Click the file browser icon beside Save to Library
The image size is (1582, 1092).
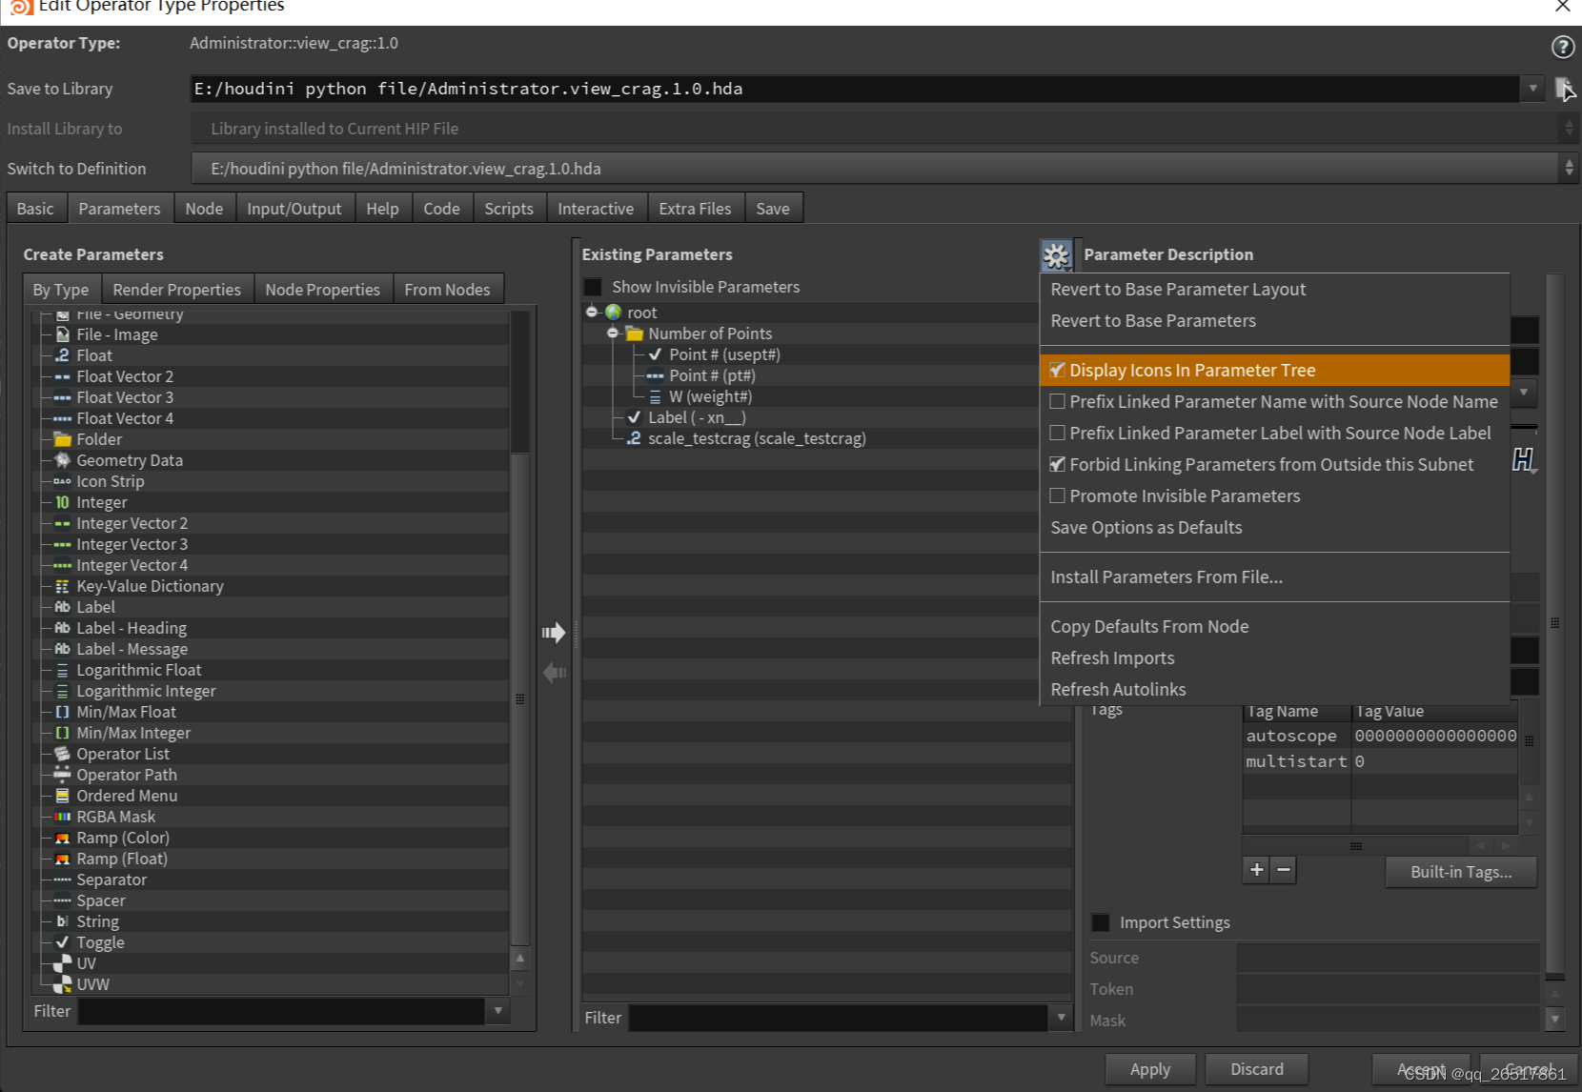coord(1566,89)
